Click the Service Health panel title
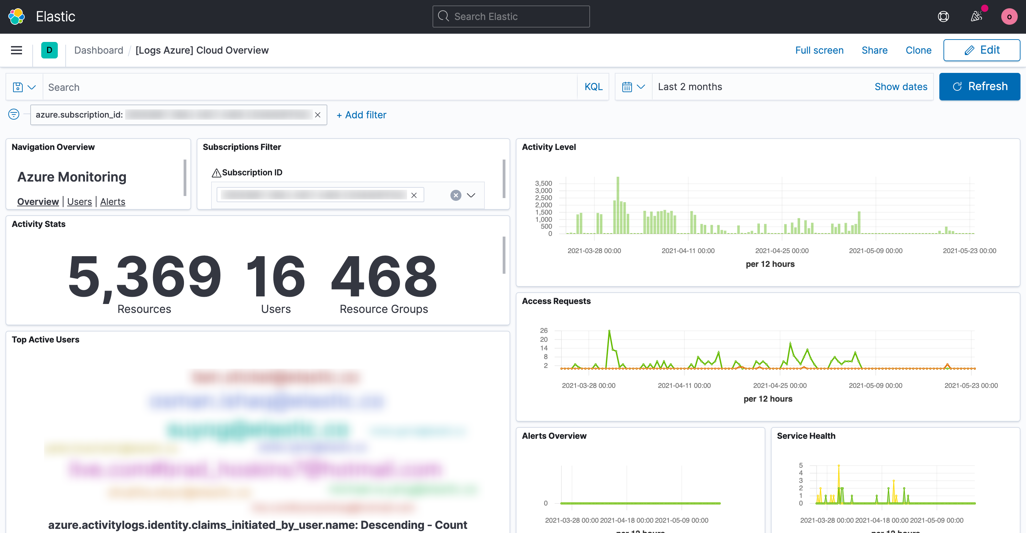Viewport: 1026px width, 533px height. (806, 436)
